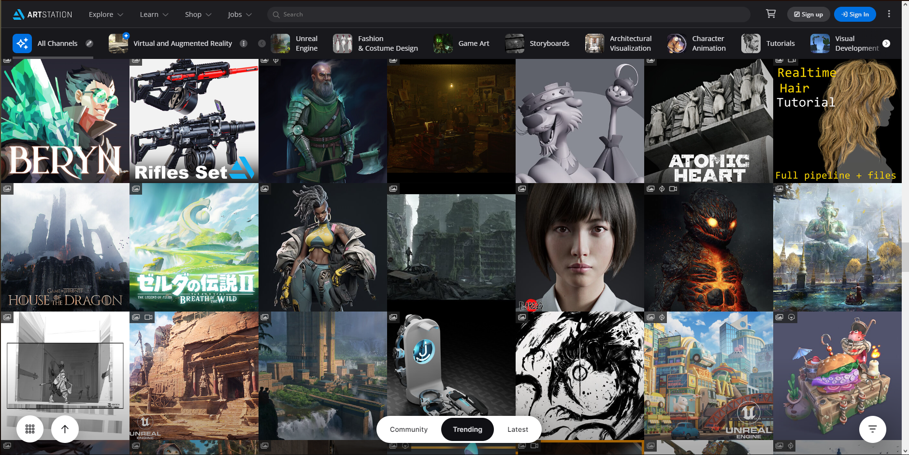Click the Character Animation channel icon
Screen dimensions: 909x455
click(677, 43)
